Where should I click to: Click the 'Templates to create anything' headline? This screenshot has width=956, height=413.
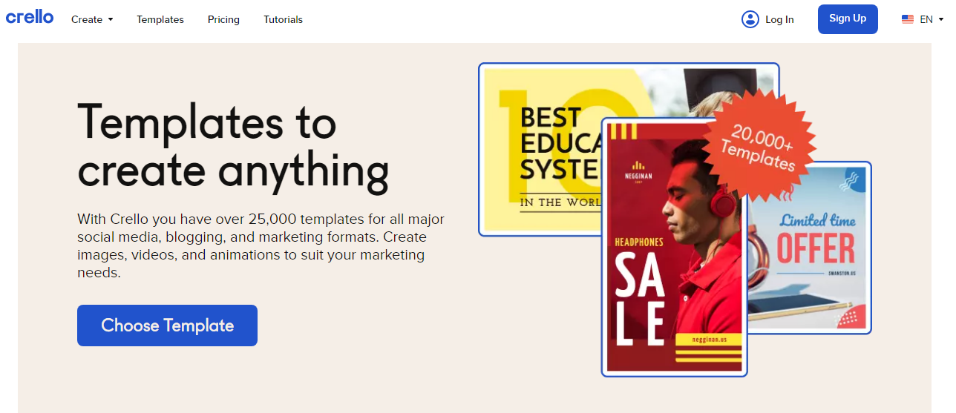233,146
